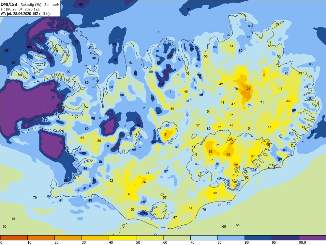This screenshot has height=245, width=326.
Task: Click the humidity value 84 on map
Action: (218, 164)
